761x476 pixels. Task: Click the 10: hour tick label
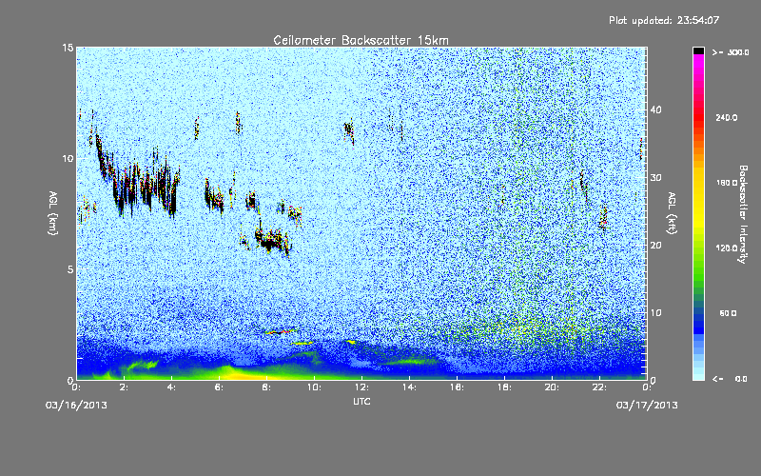coord(314,387)
